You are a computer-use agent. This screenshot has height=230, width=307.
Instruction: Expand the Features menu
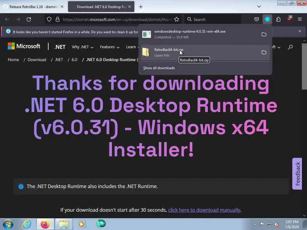point(110,47)
